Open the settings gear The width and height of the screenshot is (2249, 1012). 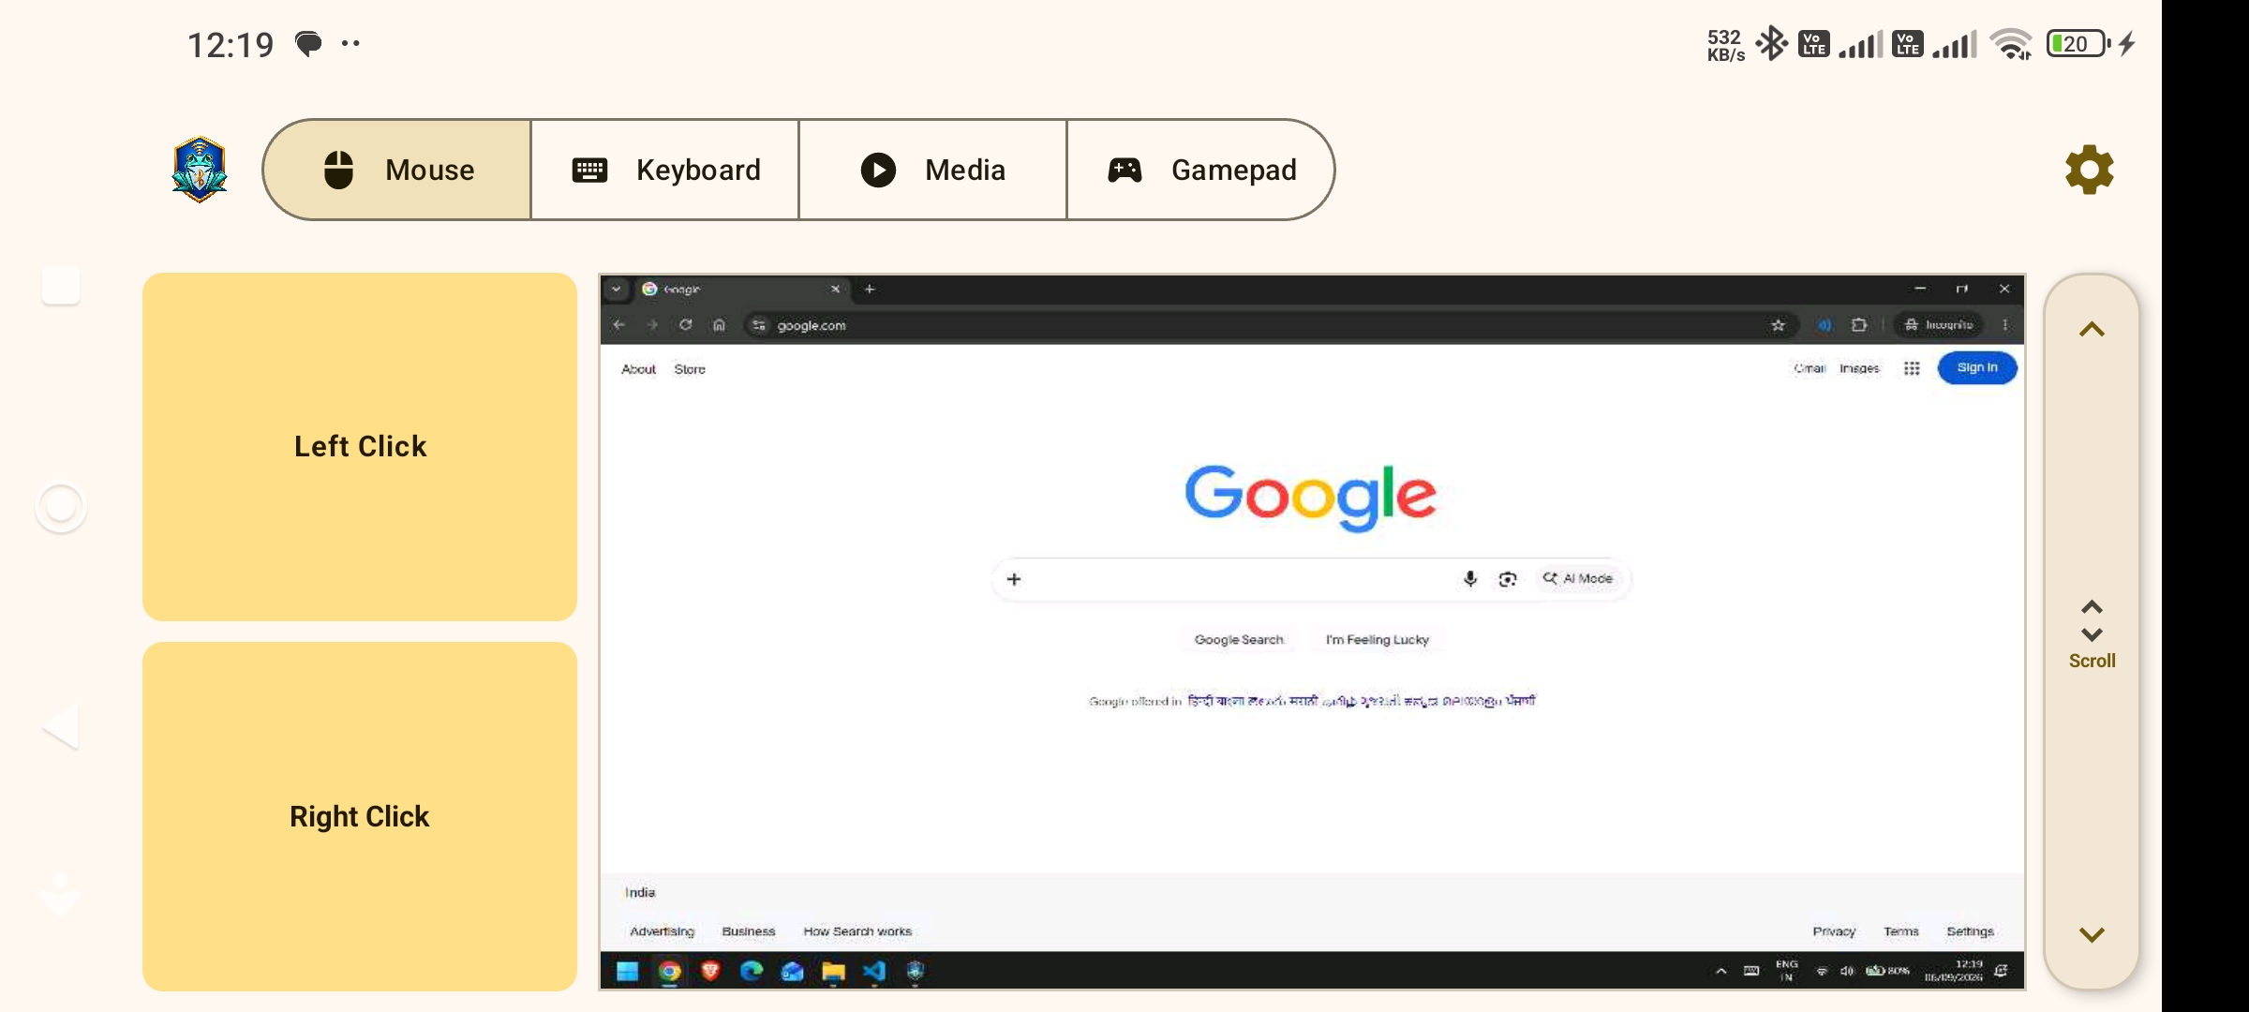pos(2090,170)
